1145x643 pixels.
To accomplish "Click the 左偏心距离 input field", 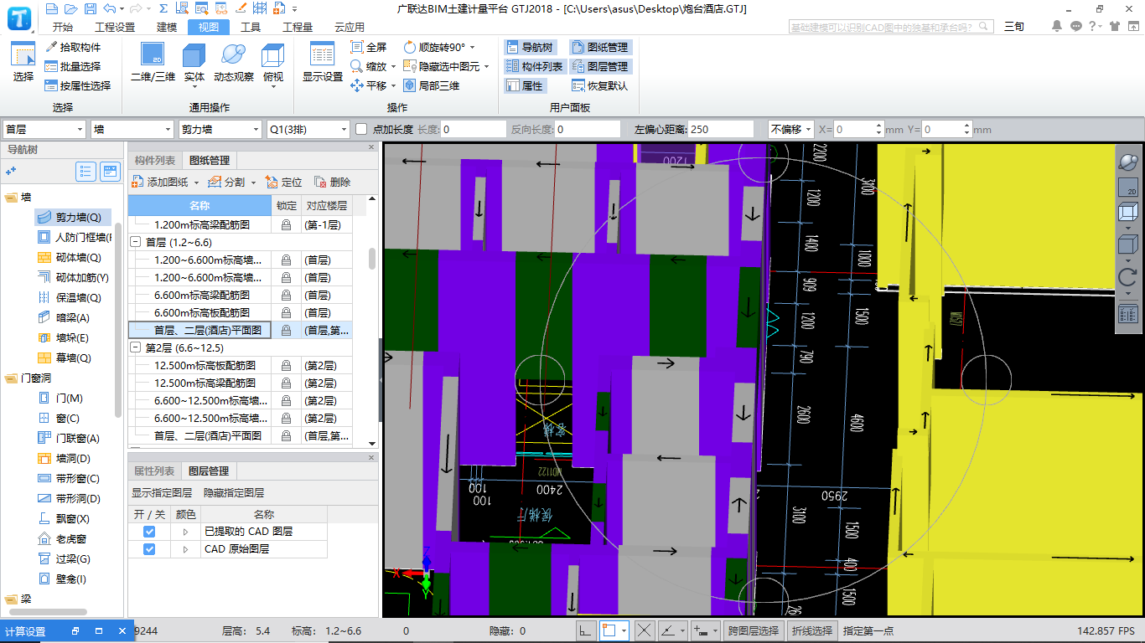I will 721,129.
